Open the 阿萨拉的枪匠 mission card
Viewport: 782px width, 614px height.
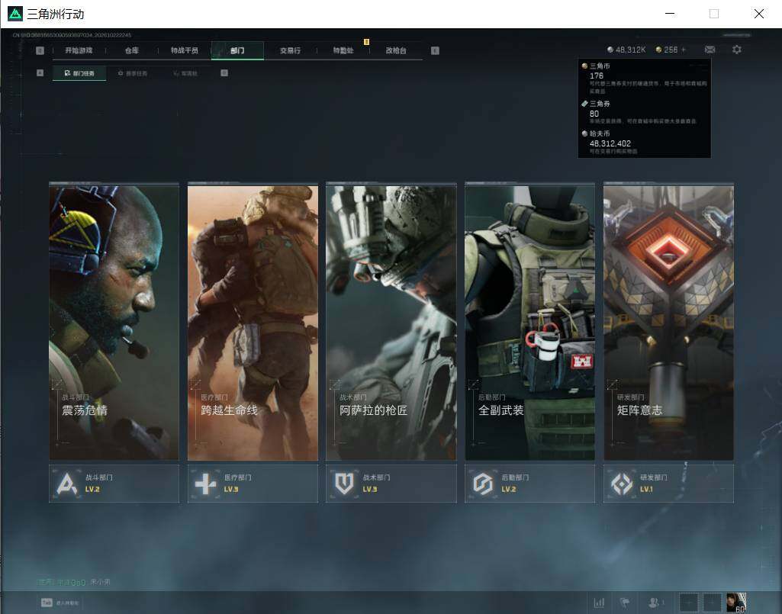391,321
